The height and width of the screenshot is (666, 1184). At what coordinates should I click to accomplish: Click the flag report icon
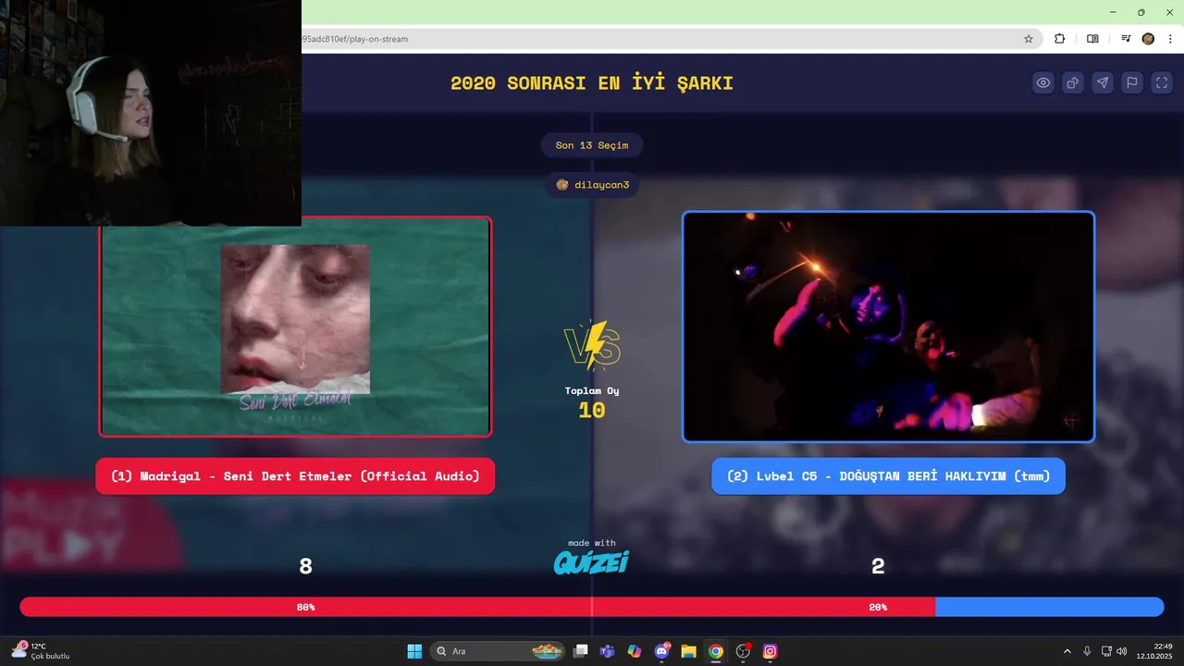pyautogui.click(x=1132, y=82)
